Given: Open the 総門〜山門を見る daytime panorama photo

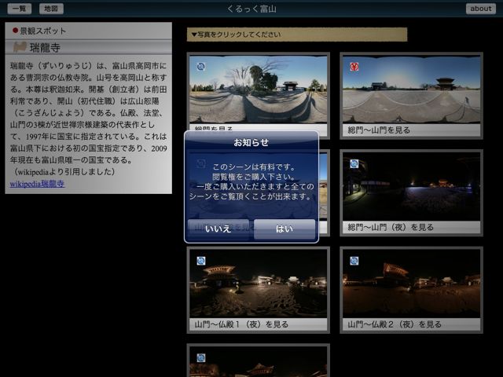Looking at the screenshot, I should pyautogui.click(x=412, y=89).
